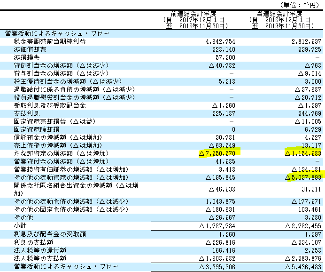Click the value △1,608,982
325x272 pixels.
pyautogui.click(x=217, y=258)
